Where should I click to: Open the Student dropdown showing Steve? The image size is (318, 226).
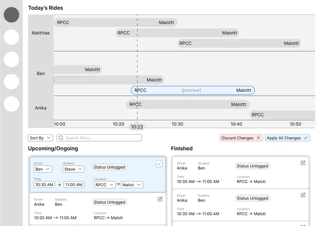coord(73,169)
